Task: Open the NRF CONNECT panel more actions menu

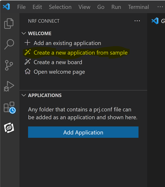Action: click(x=137, y=21)
